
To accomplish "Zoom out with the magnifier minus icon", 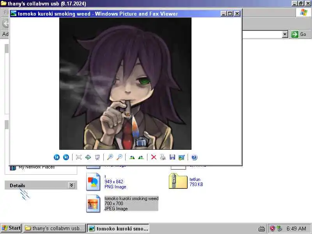I will coord(119,157).
